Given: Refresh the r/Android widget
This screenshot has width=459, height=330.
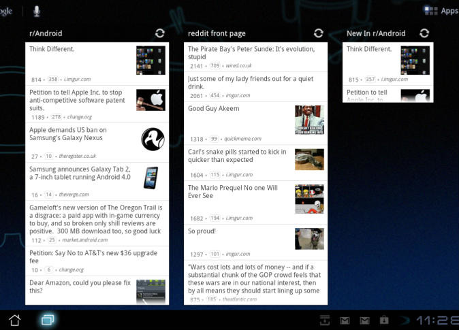Looking at the screenshot, I should pyautogui.click(x=159, y=33).
